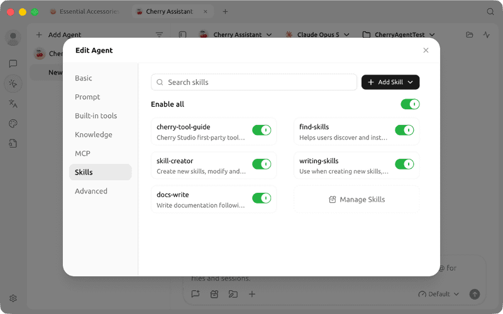Open the translate icon in the sidebar
Screen dimensions: 503x314
13,104
